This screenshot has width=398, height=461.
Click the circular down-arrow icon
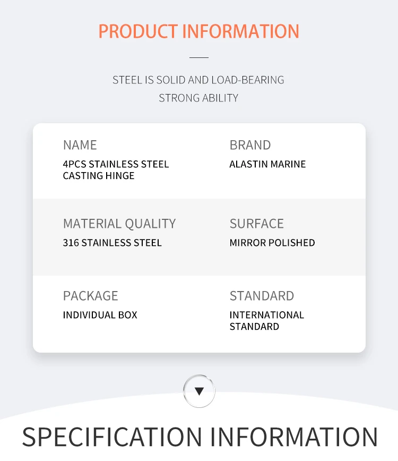pos(199,391)
